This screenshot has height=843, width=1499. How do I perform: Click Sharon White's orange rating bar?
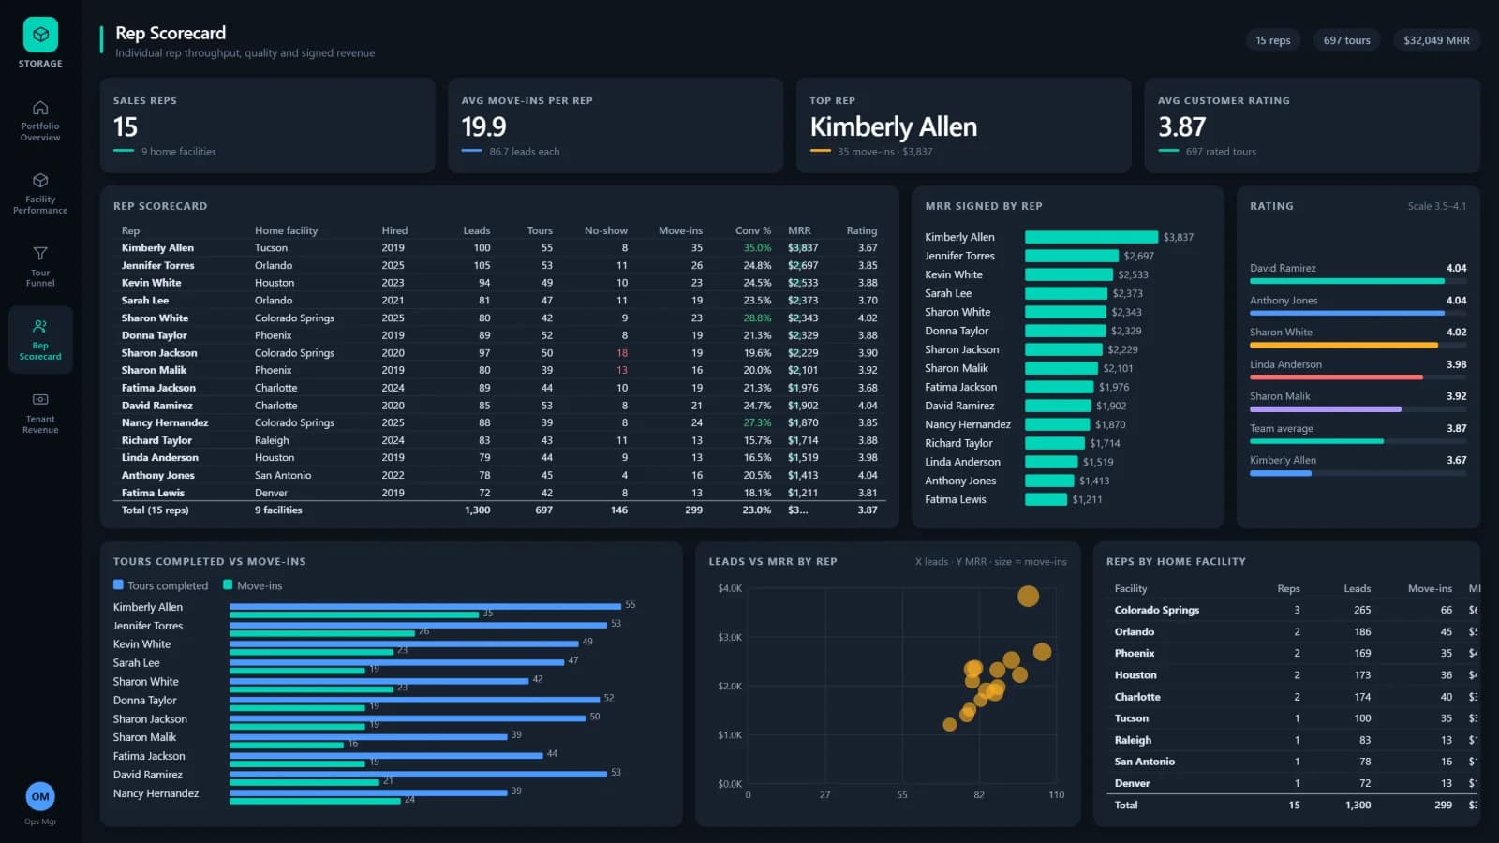click(x=1343, y=346)
